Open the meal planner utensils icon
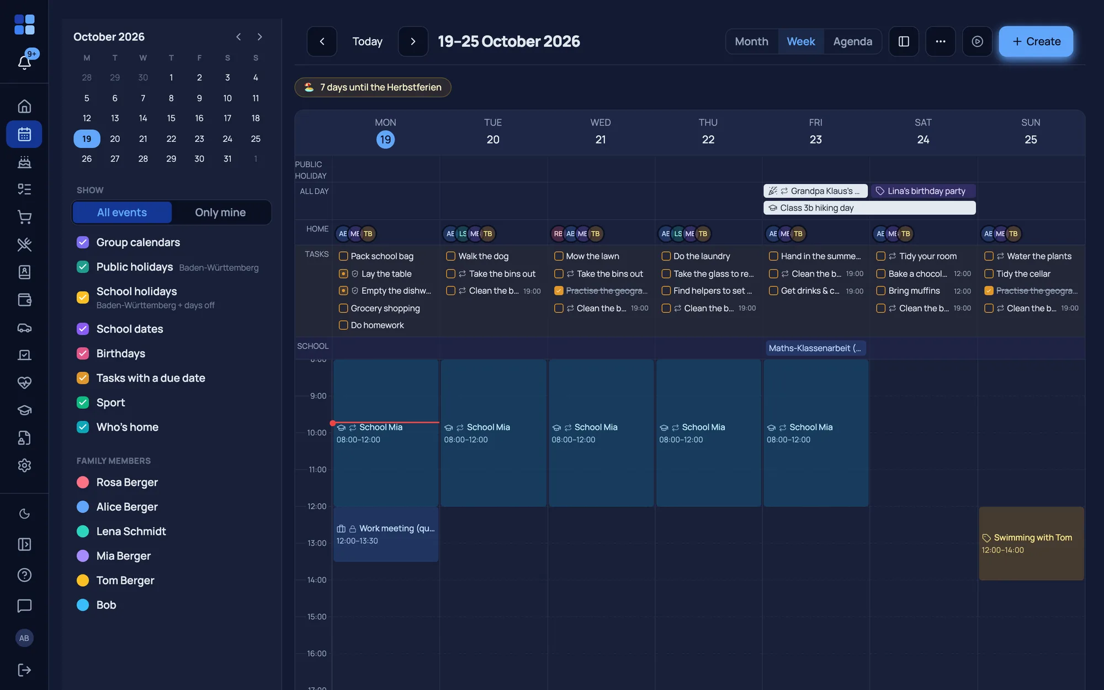This screenshot has width=1104, height=690. [24, 245]
